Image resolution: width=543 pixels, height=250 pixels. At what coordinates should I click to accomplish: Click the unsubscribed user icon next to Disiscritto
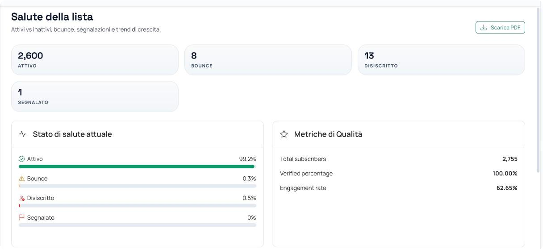[21, 198]
